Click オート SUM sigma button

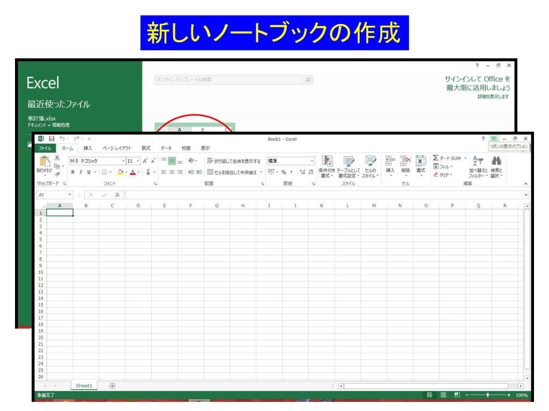coord(447,158)
